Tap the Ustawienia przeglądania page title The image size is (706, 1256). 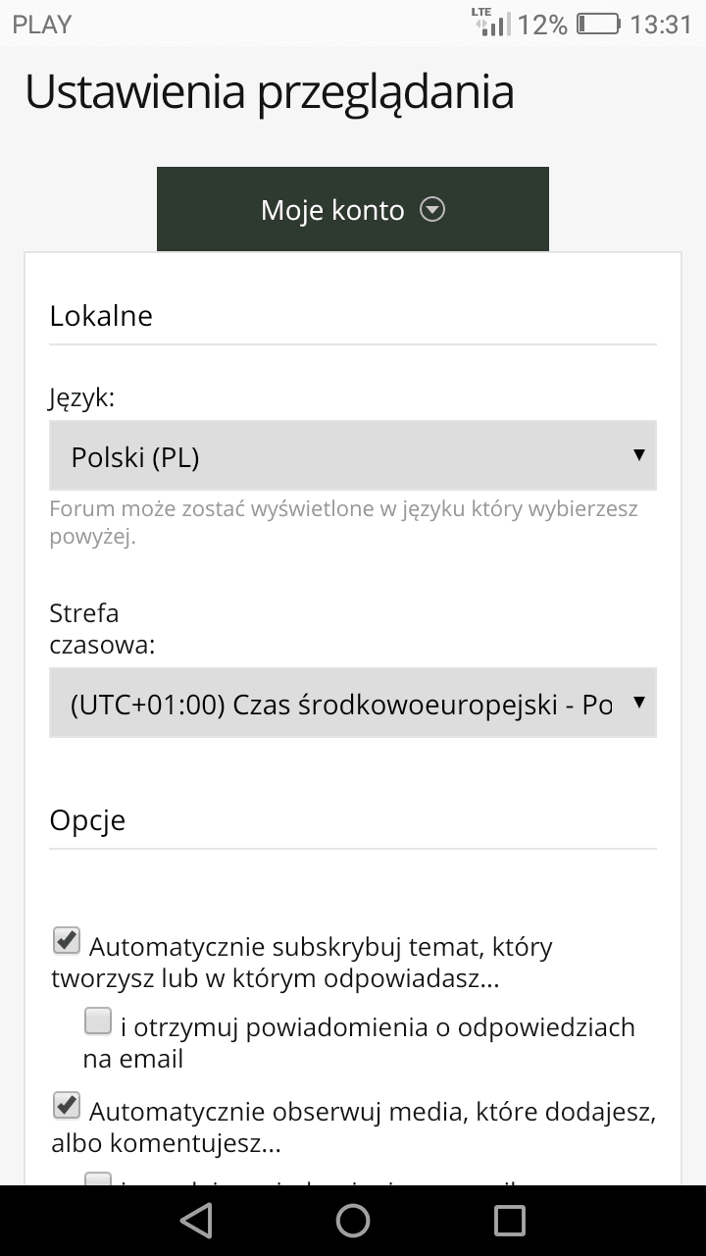(x=270, y=93)
